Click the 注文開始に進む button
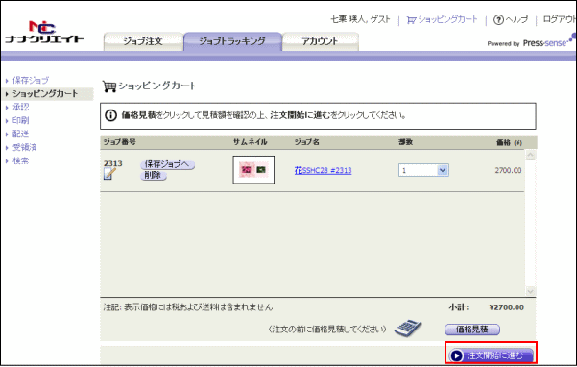Screen dimensions: 577x367 [x=491, y=355]
